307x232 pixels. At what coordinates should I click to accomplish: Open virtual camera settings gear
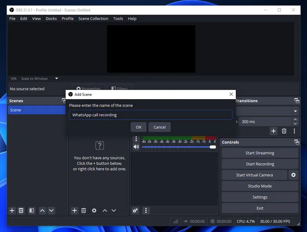293,175
